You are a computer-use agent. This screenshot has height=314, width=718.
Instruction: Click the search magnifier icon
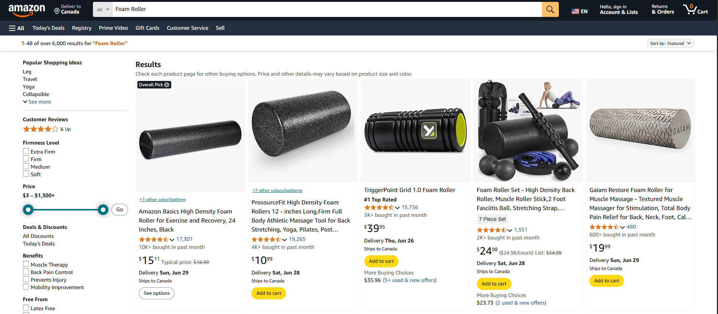tap(550, 9)
